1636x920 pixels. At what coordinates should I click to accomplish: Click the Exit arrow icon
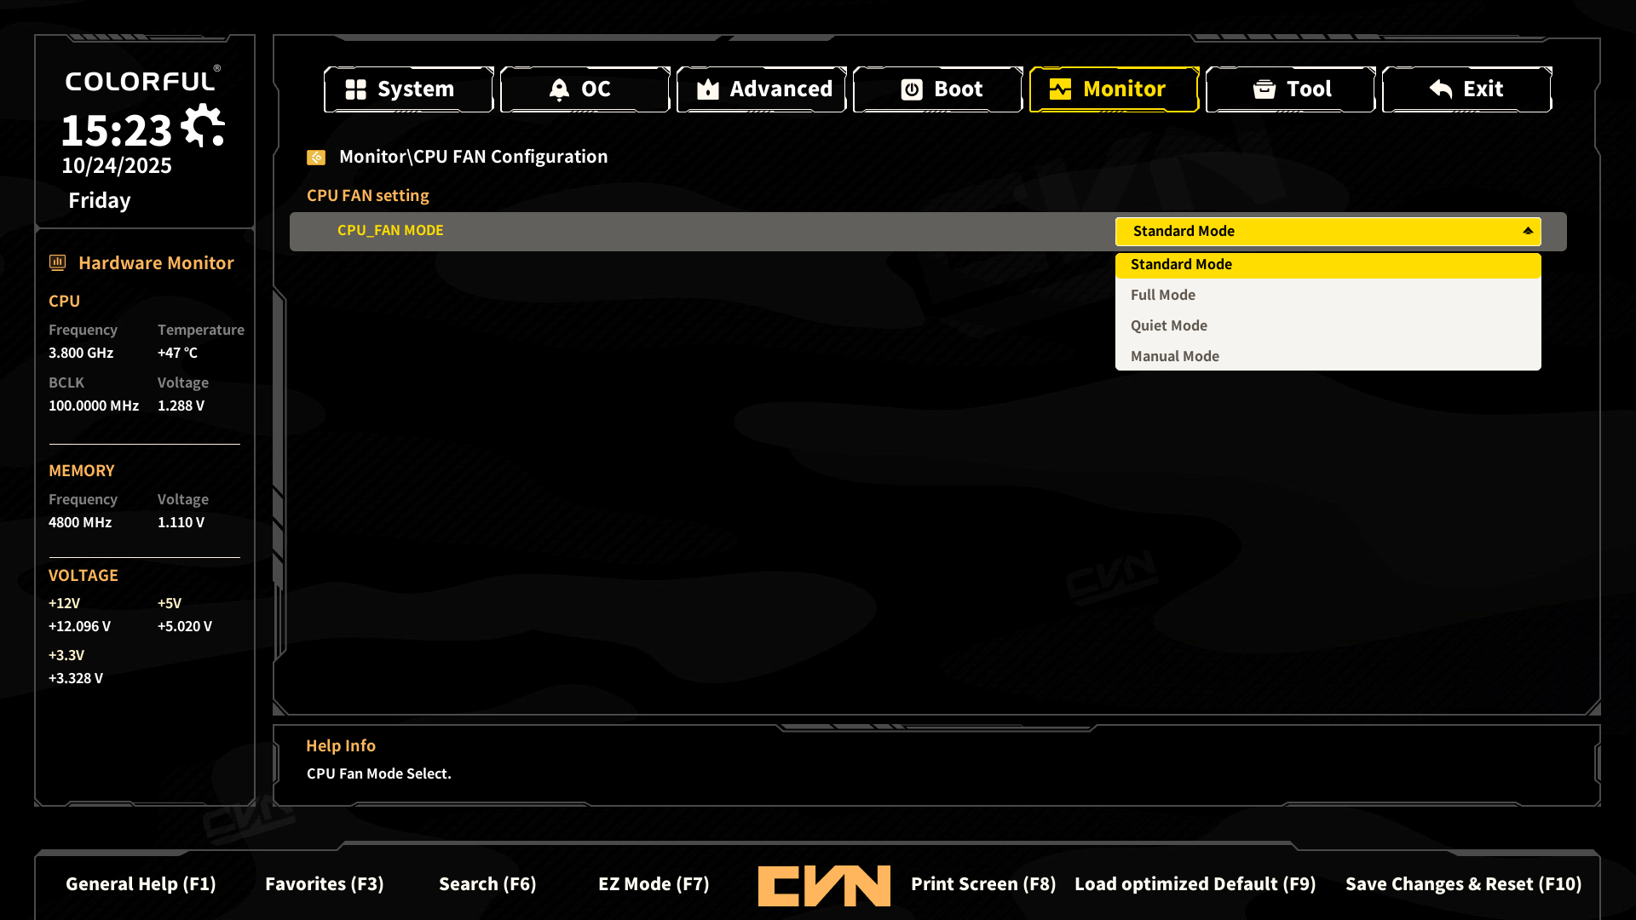[x=1441, y=89]
